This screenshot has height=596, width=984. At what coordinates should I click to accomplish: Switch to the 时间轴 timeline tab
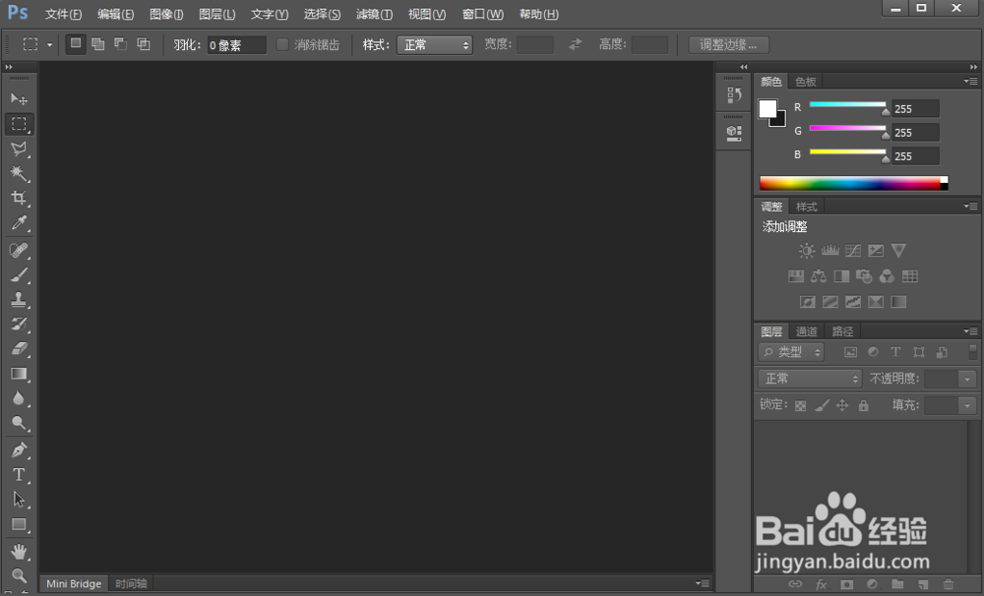[x=131, y=584]
